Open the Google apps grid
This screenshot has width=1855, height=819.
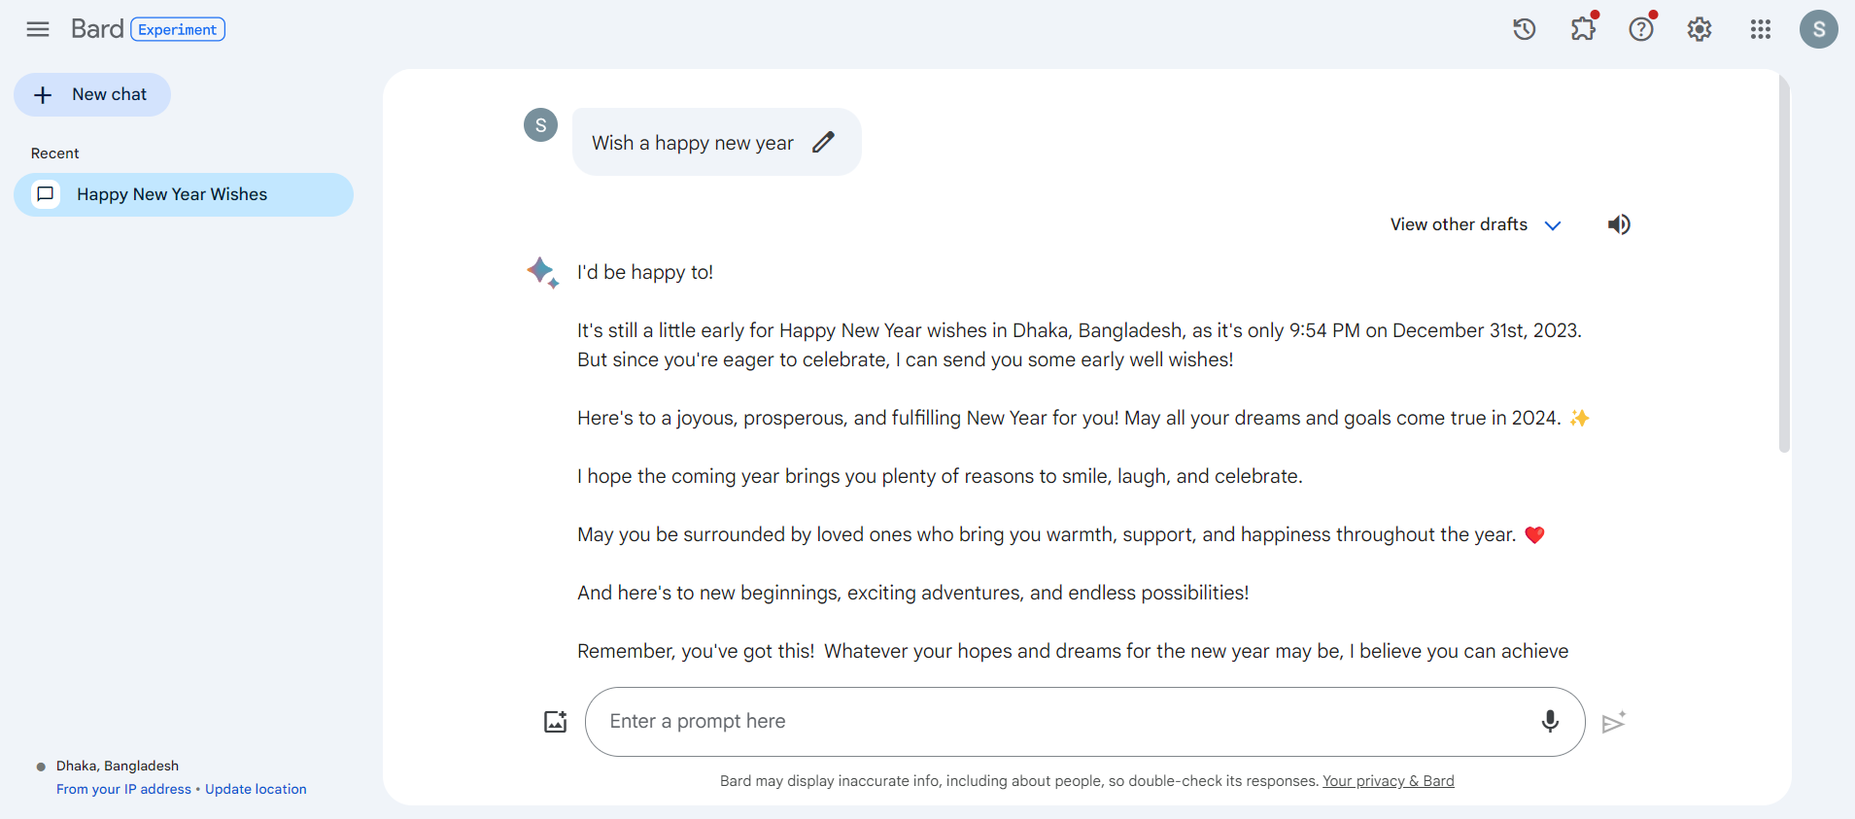(1760, 29)
